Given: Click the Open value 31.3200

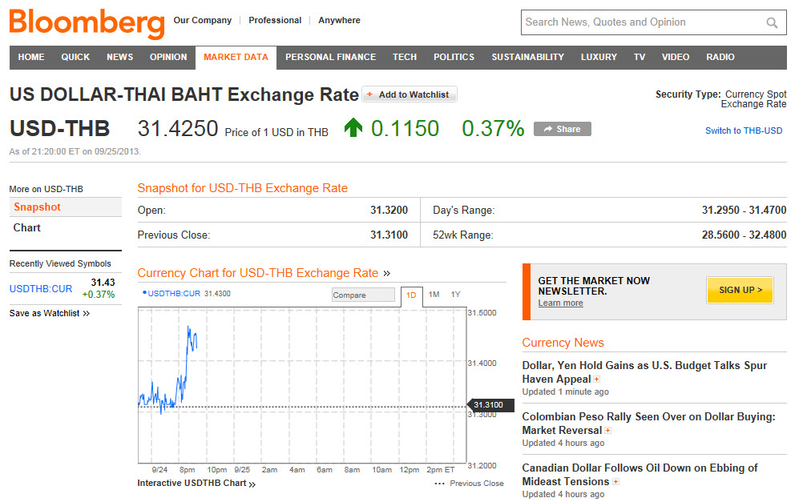Looking at the screenshot, I should [389, 211].
